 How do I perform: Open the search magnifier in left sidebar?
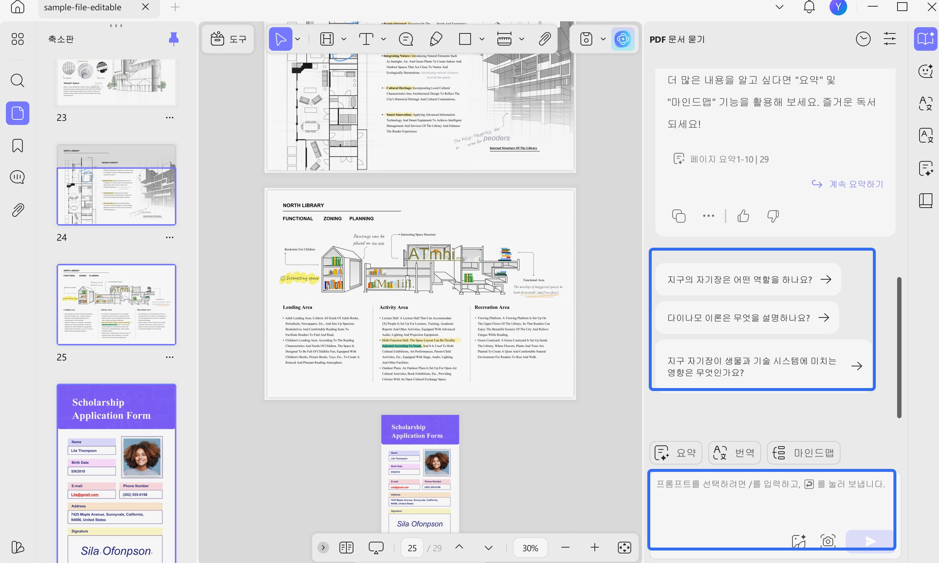tap(17, 80)
